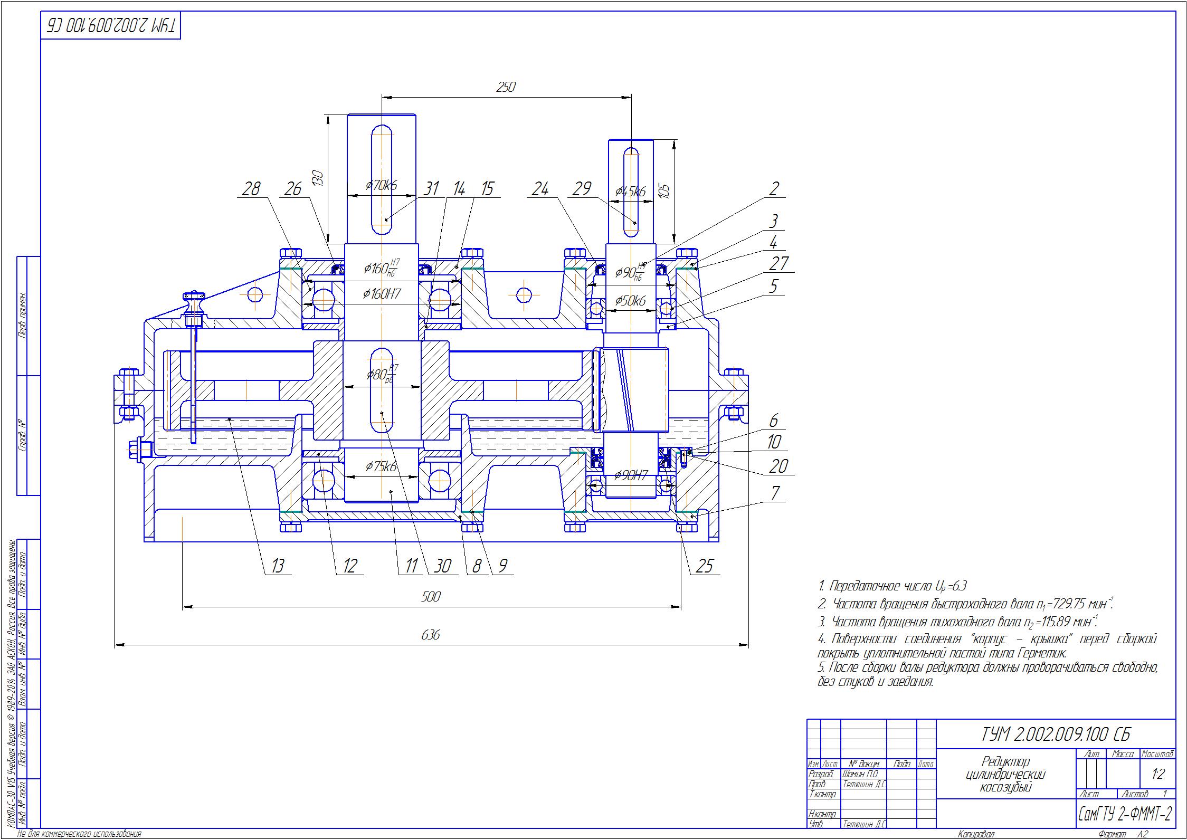Click part callout number 6

[774, 421]
